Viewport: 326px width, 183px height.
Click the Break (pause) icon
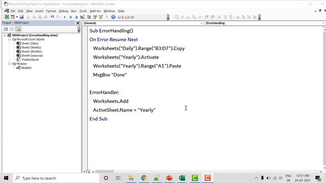[71, 17]
